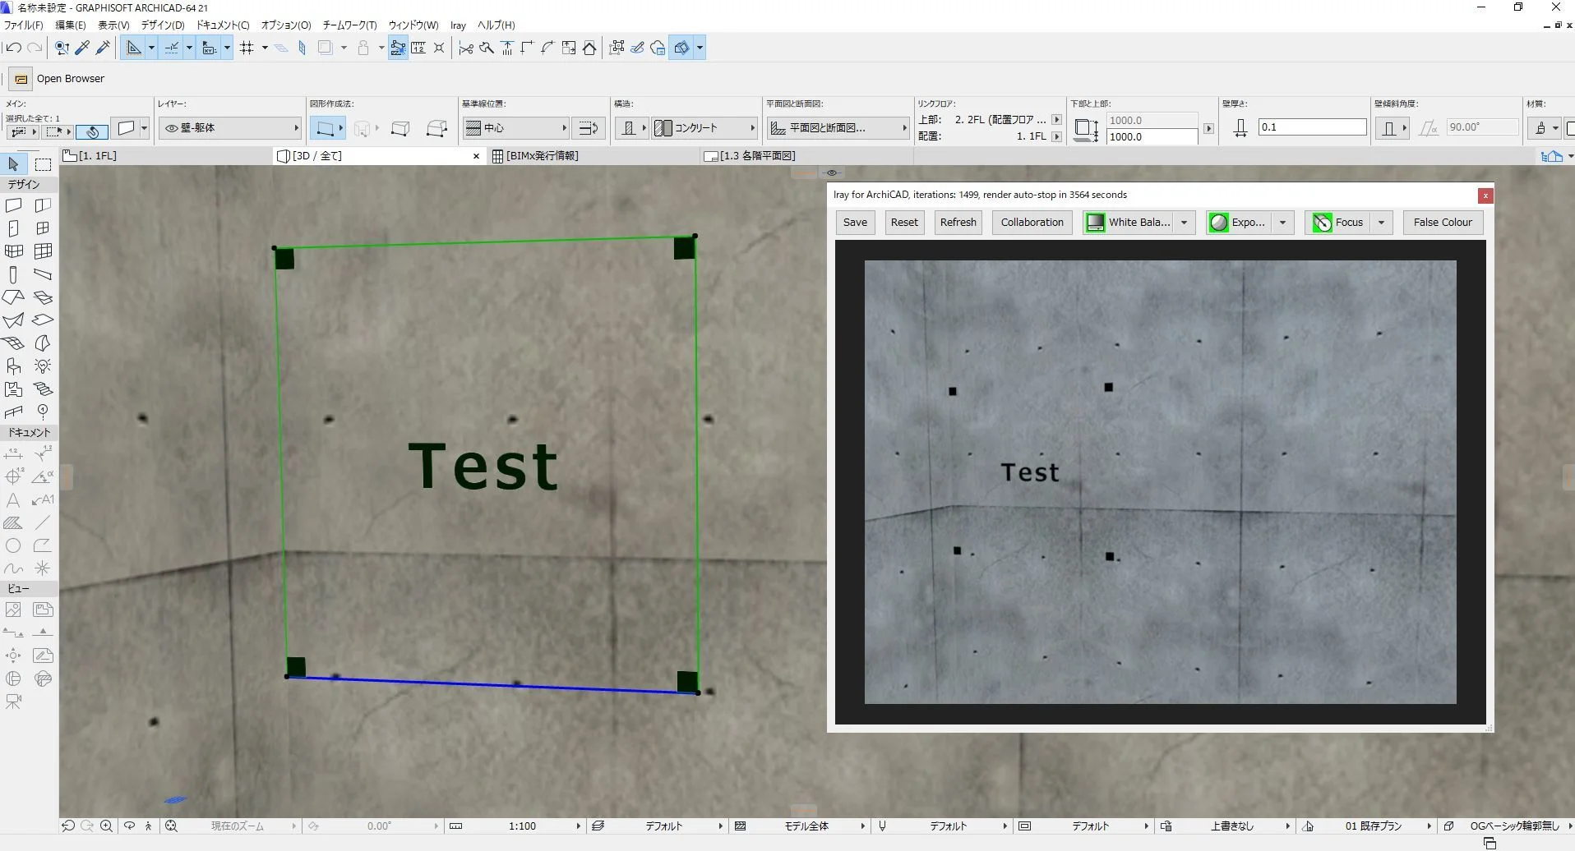
Task: Open the 平面図と断面図 dropdown
Action: (838, 128)
